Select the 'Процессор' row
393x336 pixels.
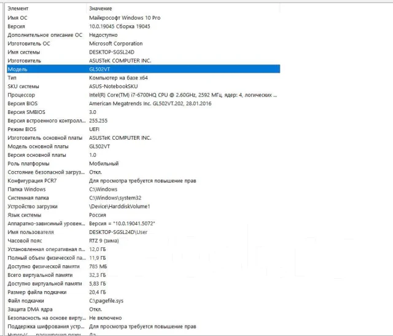click(x=143, y=95)
